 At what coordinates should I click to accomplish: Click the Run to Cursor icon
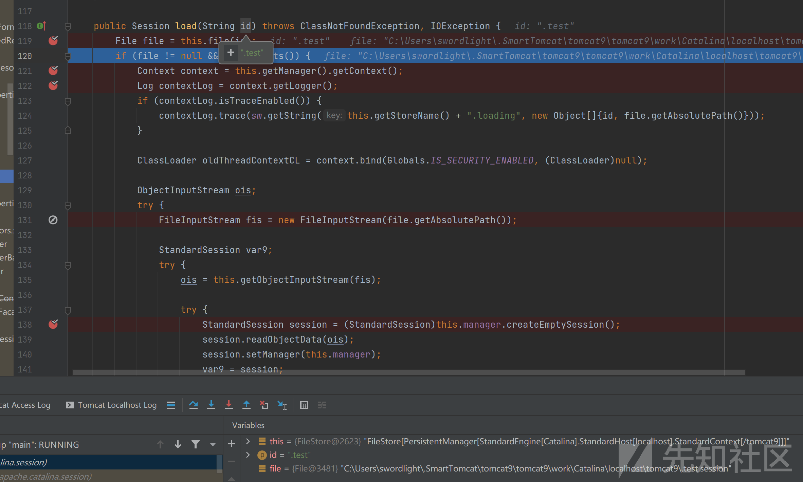(282, 405)
